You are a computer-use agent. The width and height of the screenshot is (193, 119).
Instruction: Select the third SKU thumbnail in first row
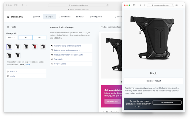point(26,47)
